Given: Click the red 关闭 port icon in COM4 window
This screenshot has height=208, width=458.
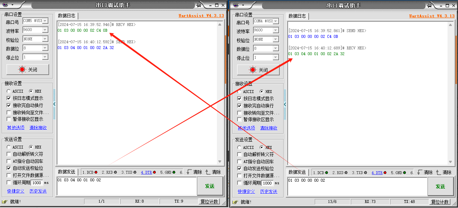Looking at the screenshot, I should point(253,70).
